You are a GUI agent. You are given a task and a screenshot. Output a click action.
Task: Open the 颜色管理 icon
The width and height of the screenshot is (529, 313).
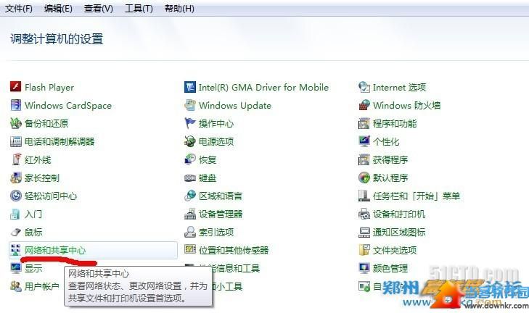coord(364,268)
